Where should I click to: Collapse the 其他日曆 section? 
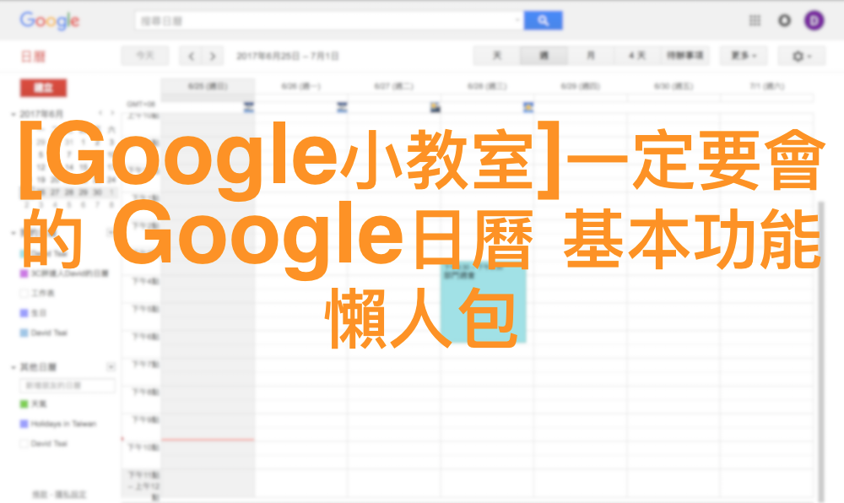click(14, 367)
